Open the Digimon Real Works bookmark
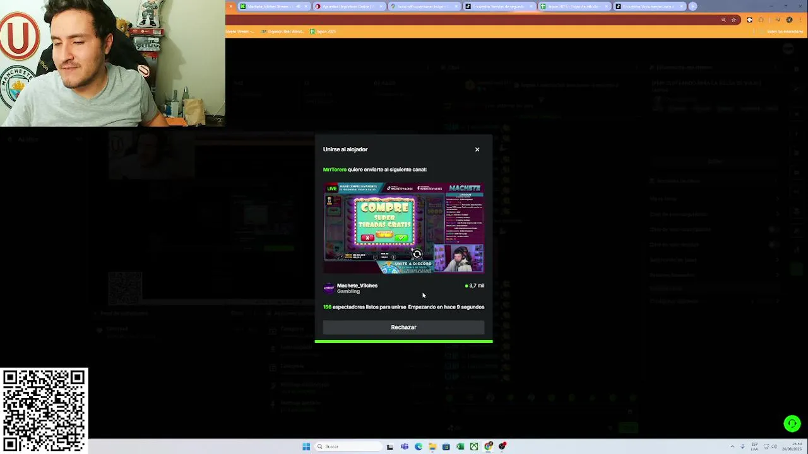The width and height of the screenshot is (808, 454). [281, 32]
